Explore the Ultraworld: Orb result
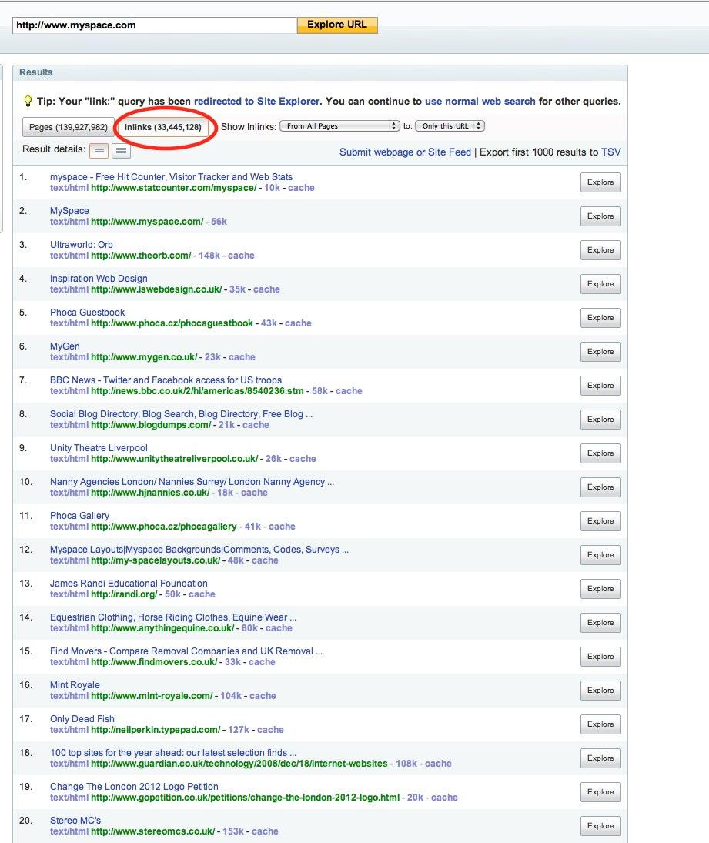This screenshot has width=709, height=843. coord(600,250)
